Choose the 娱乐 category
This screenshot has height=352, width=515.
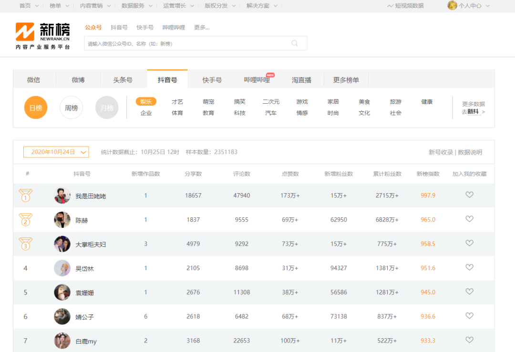pos(146,102)
